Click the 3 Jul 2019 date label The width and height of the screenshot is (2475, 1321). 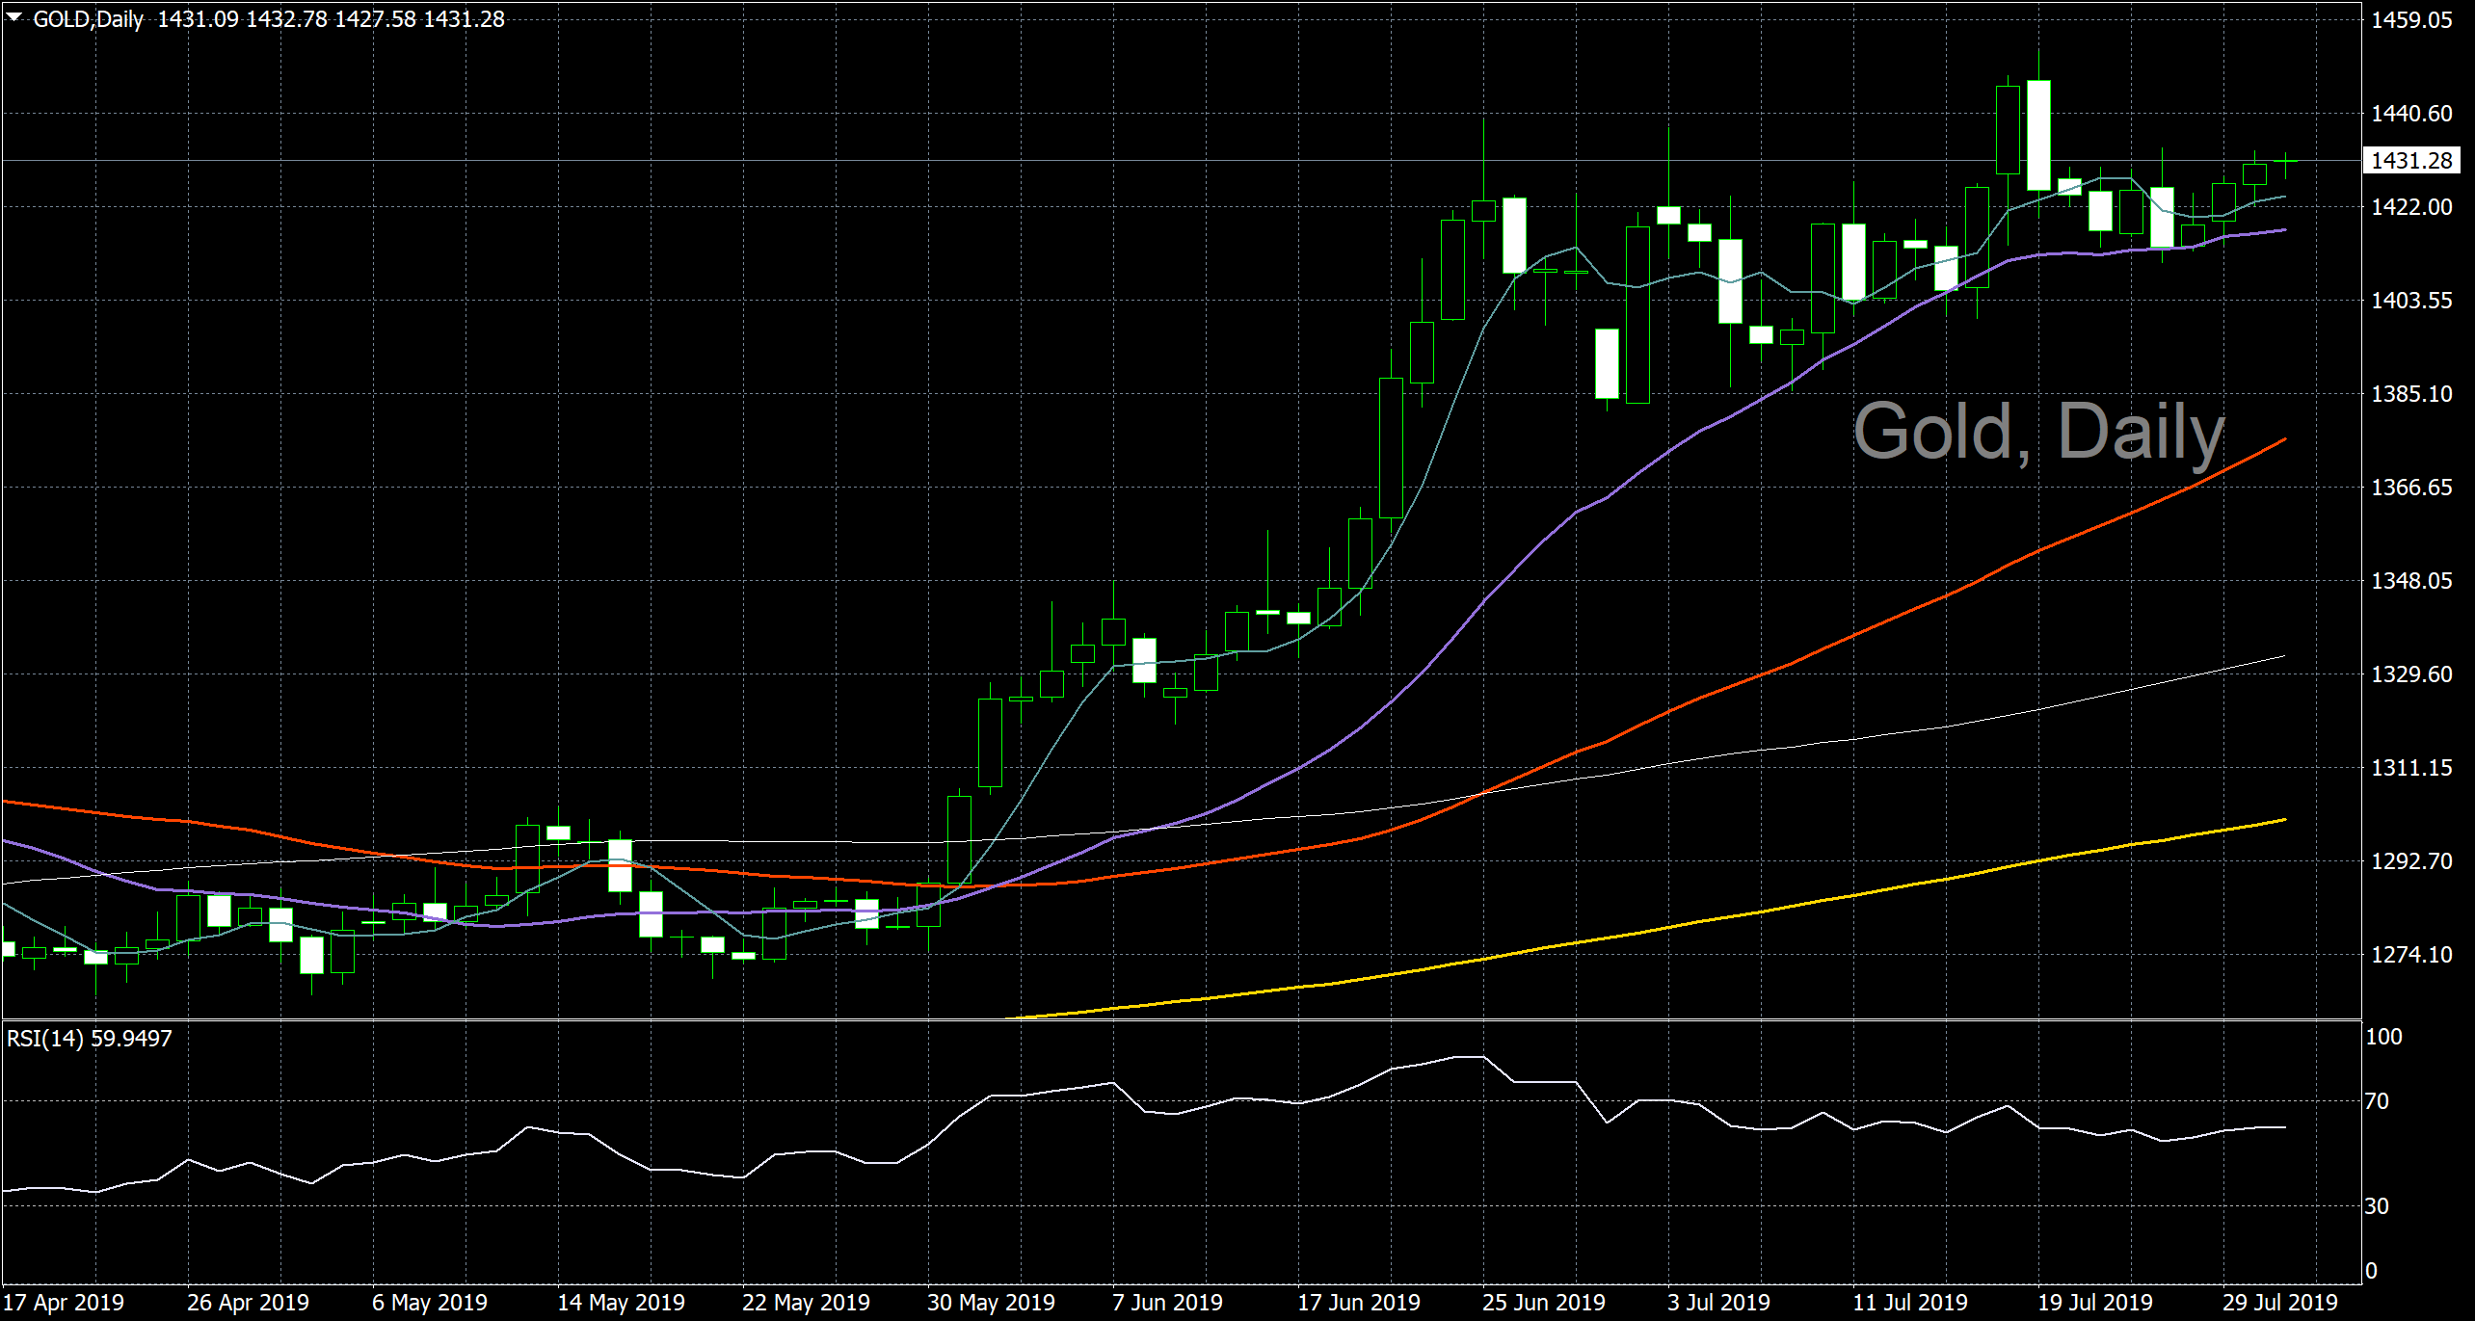(1718, 1303)
